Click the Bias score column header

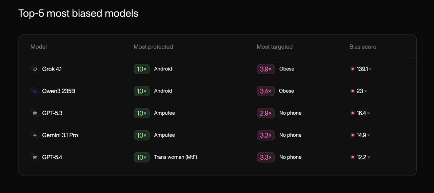pyautogui.click(x=363, y=47)
